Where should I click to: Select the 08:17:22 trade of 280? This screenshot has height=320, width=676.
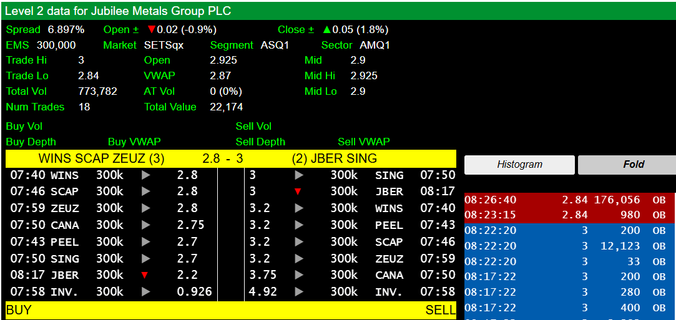click(570, 292)
